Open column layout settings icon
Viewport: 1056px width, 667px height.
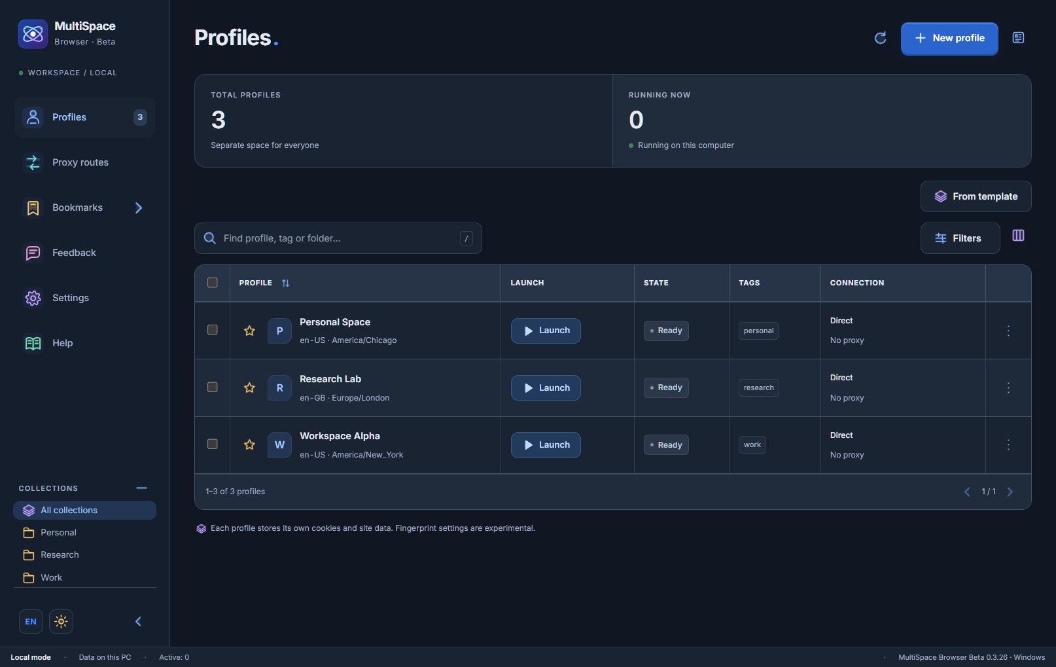click(x=1019, y=236)
